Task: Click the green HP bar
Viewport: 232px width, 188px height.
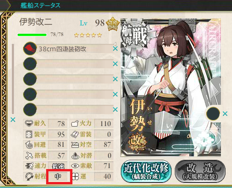Action: pyautogui.click(x=32, y=35)
